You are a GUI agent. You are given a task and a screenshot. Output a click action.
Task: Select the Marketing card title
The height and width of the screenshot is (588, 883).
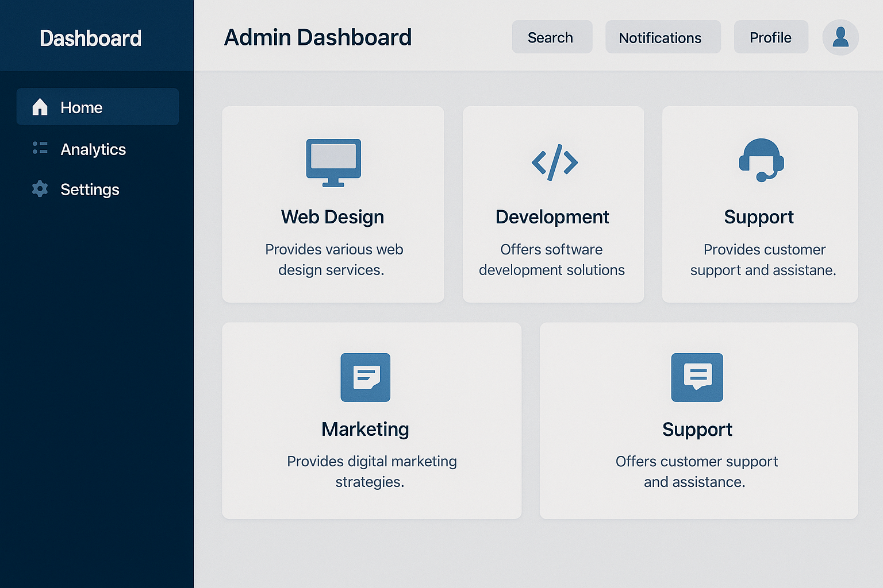click(x=365, y=430)
